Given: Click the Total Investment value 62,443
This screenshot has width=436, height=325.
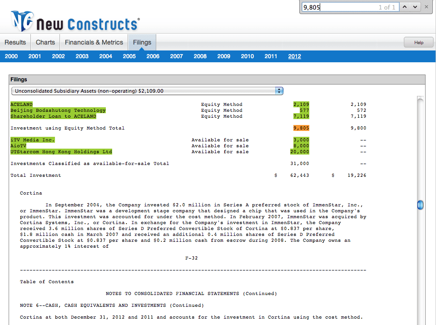Looking at the screenshot, I should 299,175.
